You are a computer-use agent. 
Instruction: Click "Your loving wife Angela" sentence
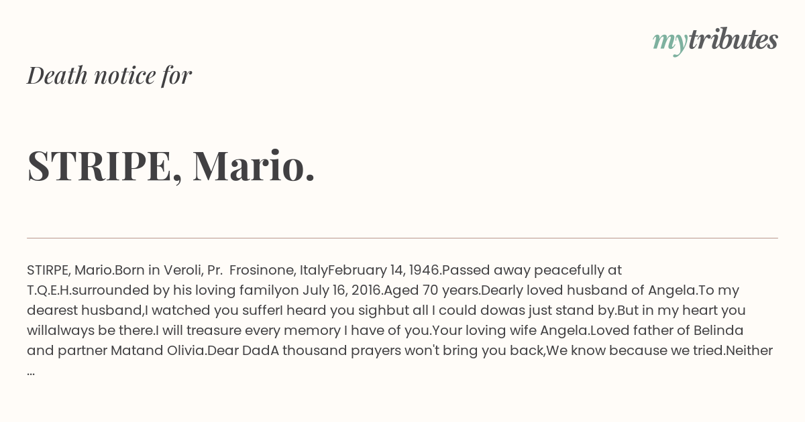coord(510,330)
